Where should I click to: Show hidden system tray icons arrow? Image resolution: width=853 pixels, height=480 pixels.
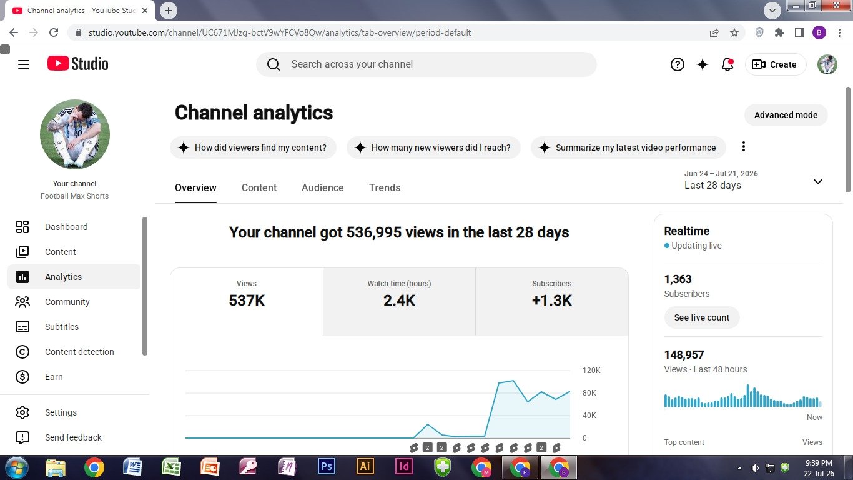coord(740,467)
